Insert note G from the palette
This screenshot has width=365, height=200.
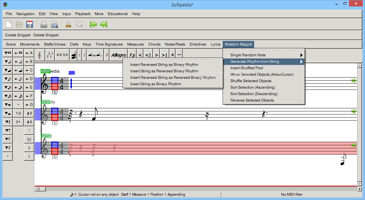pyautogui.click(x=29, y=104)
